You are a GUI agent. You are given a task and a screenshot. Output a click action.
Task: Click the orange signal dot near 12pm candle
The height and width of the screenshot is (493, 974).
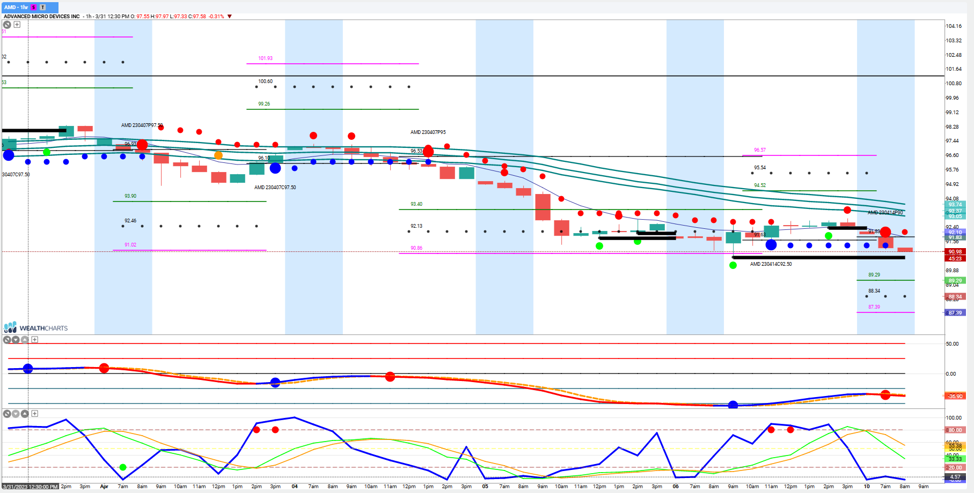pyautogui.click(x=218, y=155)
